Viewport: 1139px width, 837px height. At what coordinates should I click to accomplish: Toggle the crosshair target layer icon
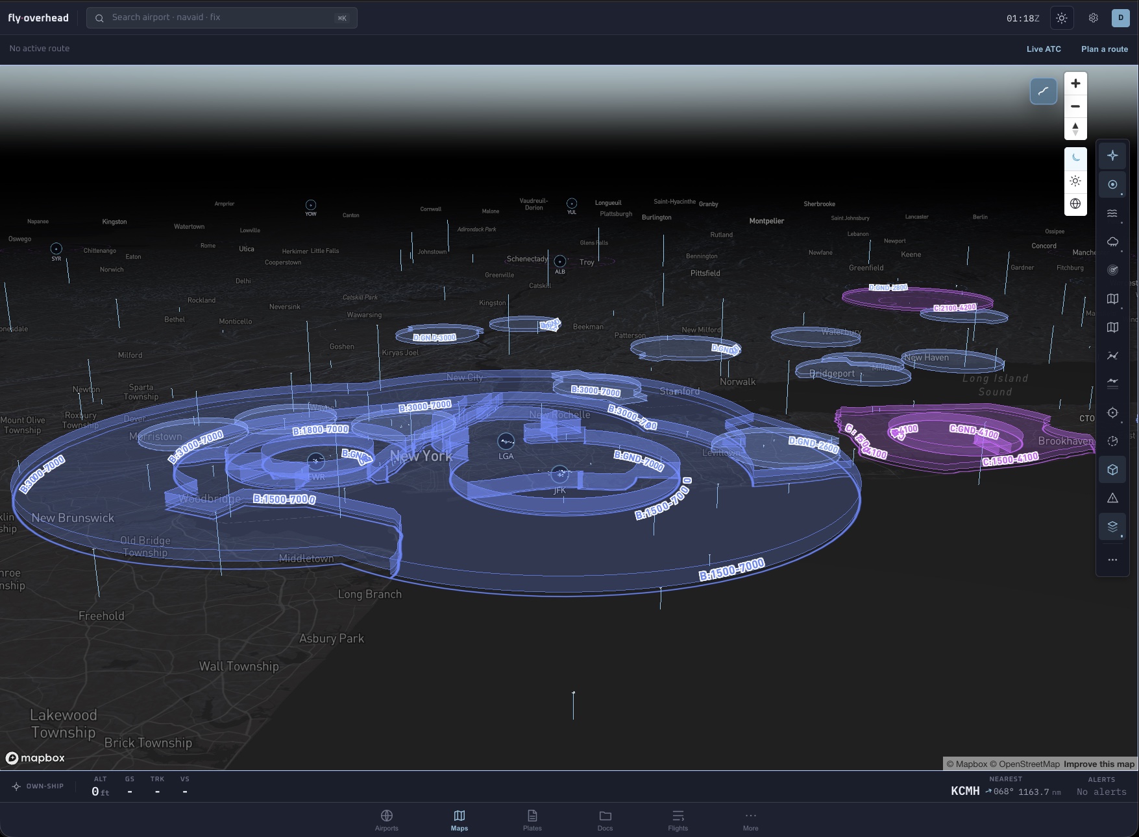(1112, 412)
